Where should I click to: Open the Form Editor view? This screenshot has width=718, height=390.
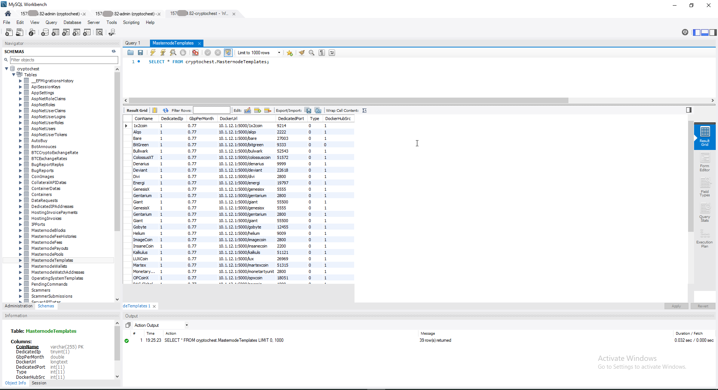point(705,162)
